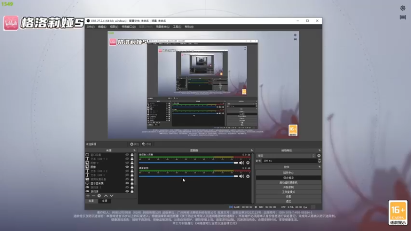Click the OBS logo in the title bar
Screen dimensions: 411x231
click(x=88, y=21)
